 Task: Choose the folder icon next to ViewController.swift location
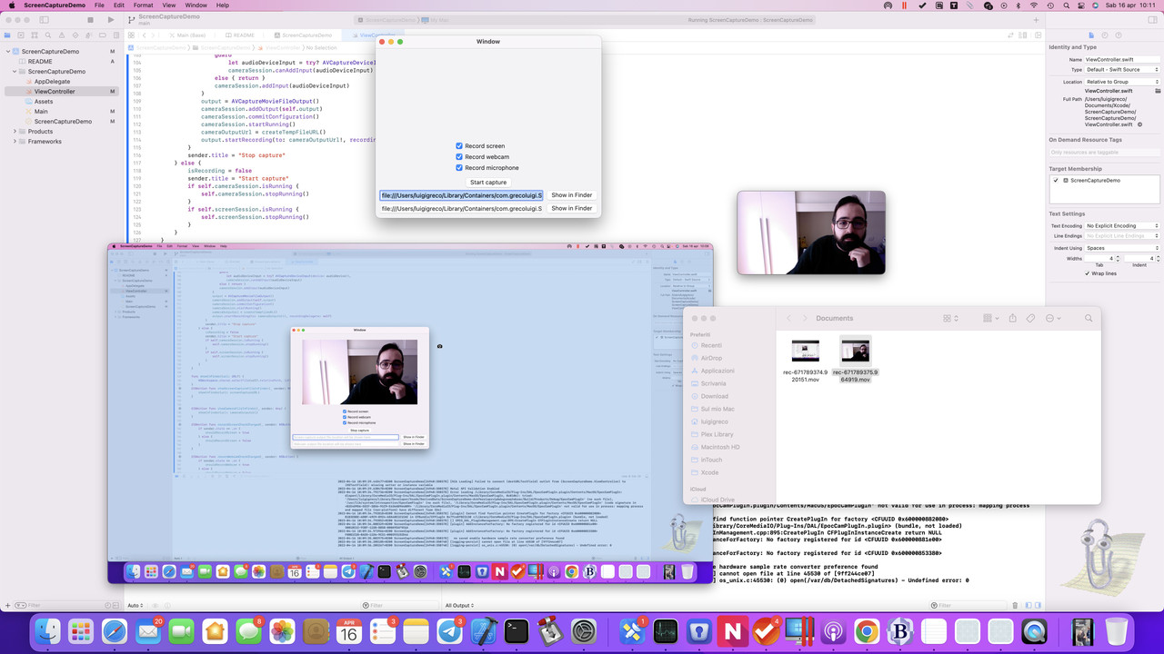point(1157,91)
